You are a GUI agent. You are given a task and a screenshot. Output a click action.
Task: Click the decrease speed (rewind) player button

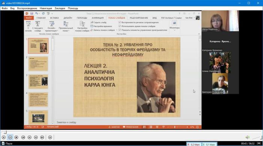pyautogui.click(x=30, y=137)
